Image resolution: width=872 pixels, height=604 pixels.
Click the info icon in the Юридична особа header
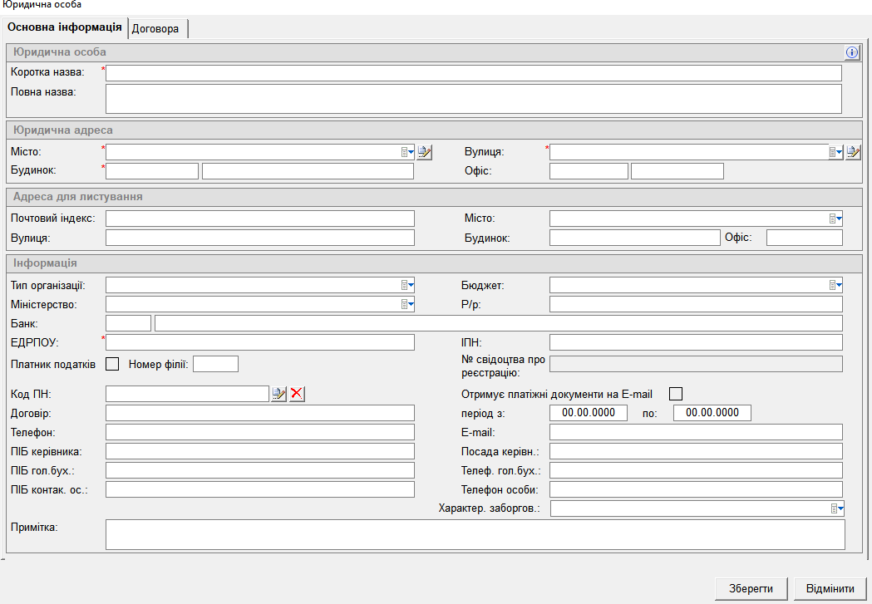coord(851,52)
